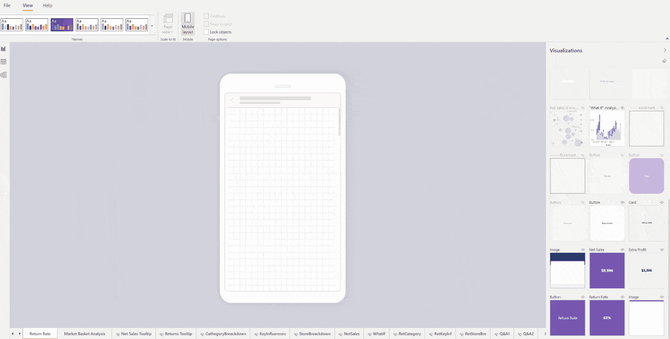Open the Market Basket Analysis page tab
This screenshot has height=339, width=670.
pos(84,334)
